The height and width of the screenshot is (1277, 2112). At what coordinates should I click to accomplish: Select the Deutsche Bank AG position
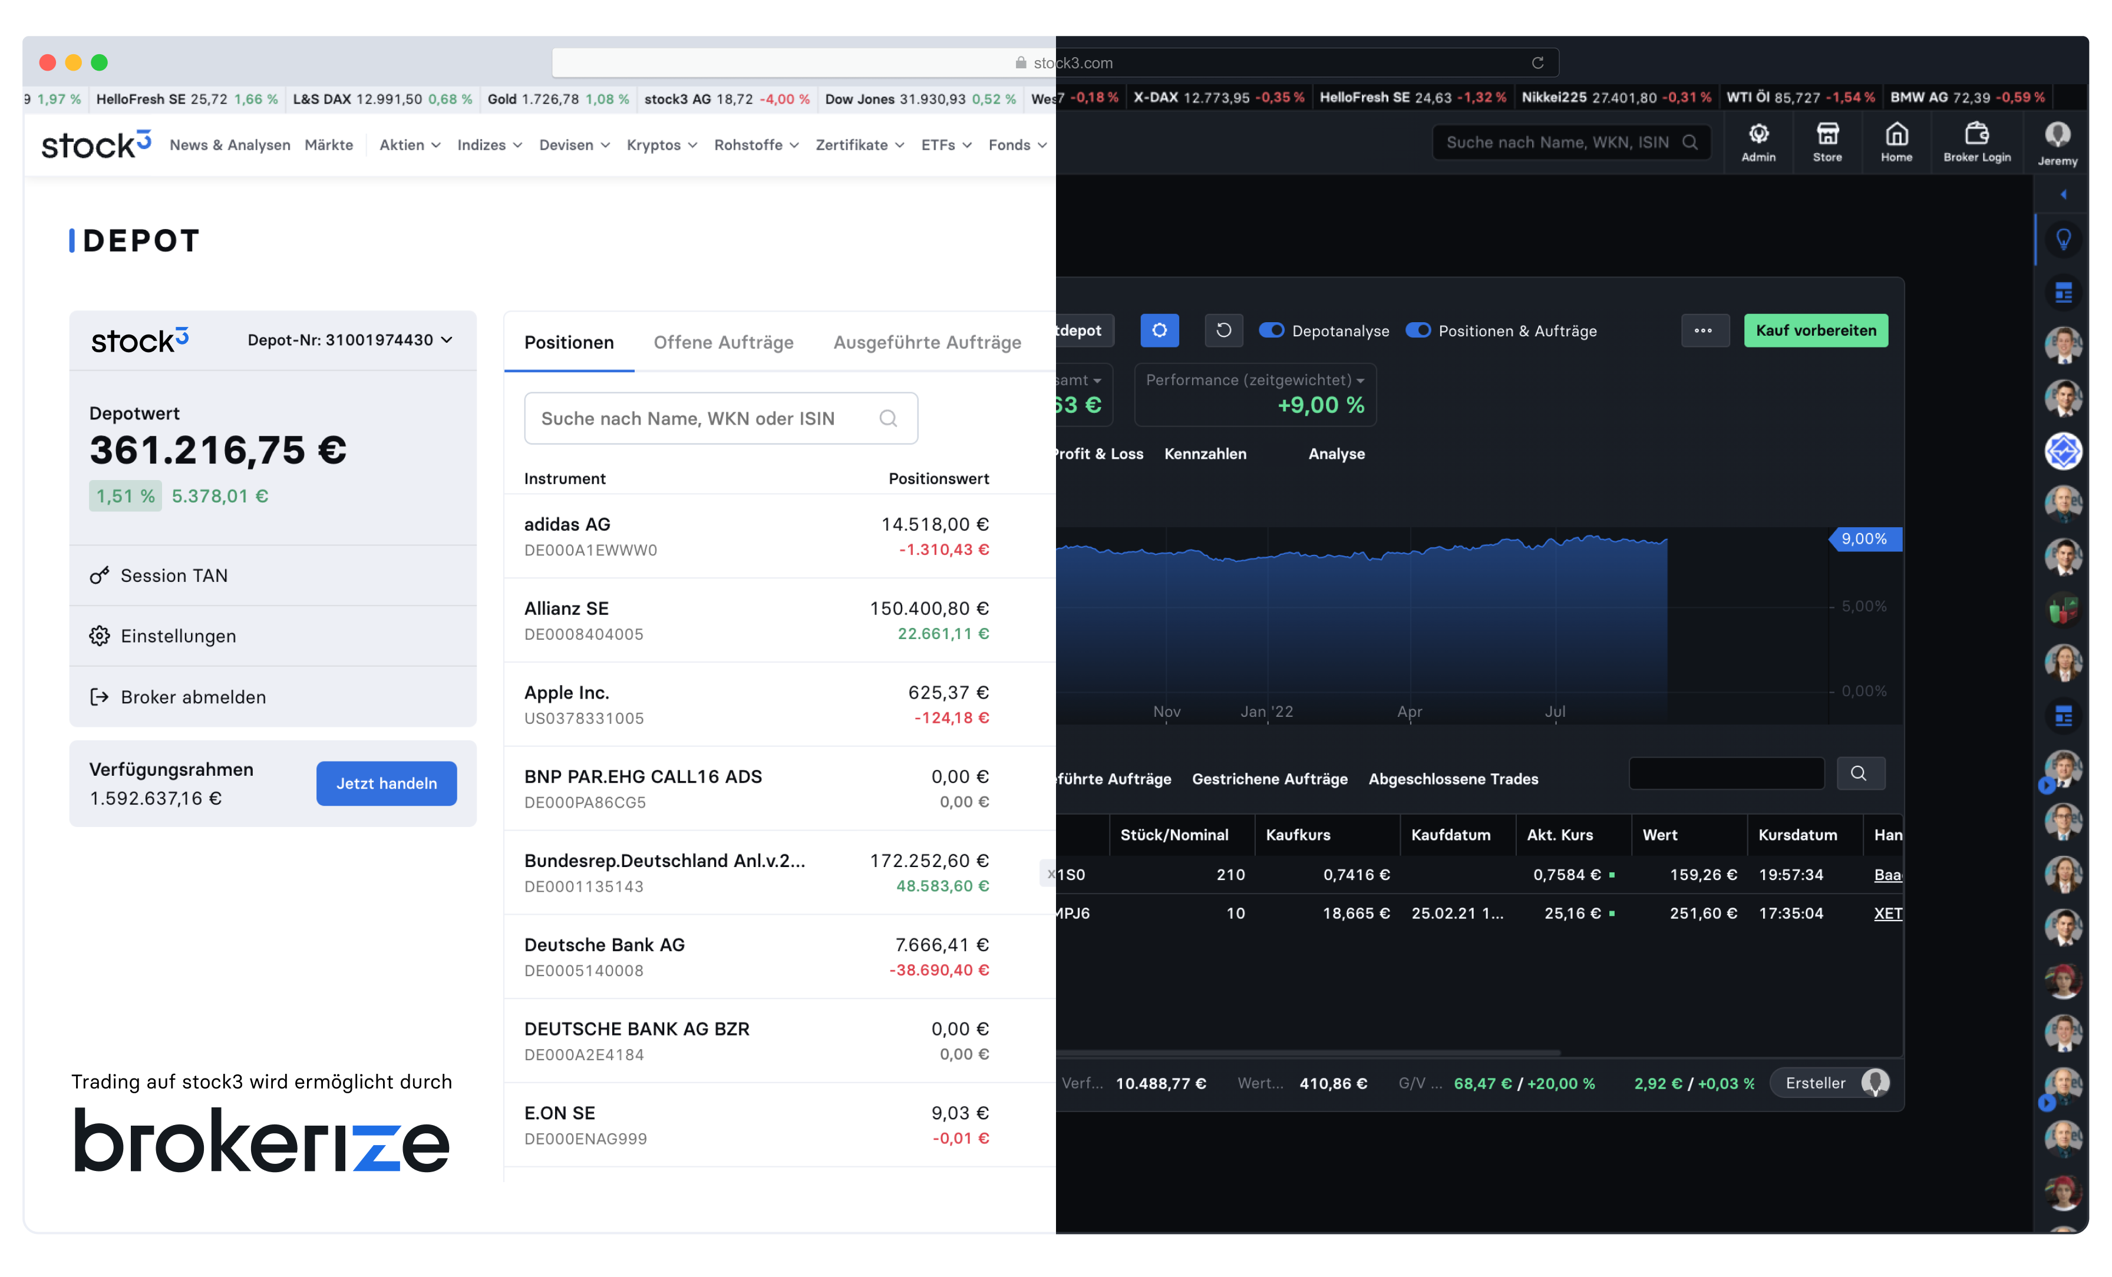coord(779,957)
